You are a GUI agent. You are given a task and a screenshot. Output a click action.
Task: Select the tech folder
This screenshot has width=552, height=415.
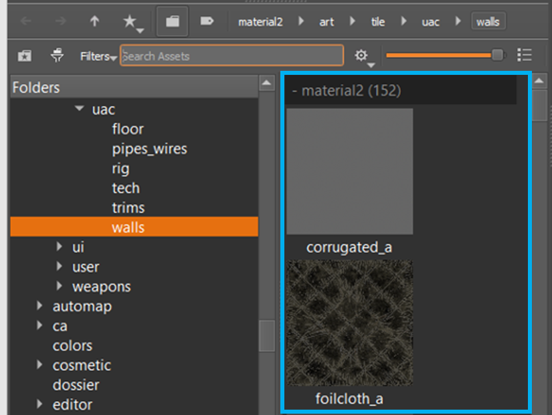click(x=126, y=188)
